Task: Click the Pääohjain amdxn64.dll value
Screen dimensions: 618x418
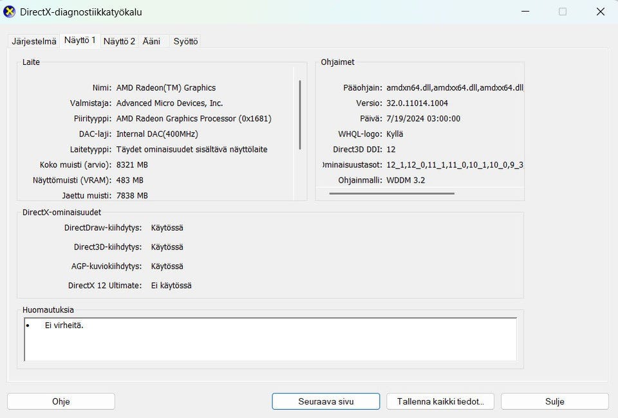Action: coord(455,87)
